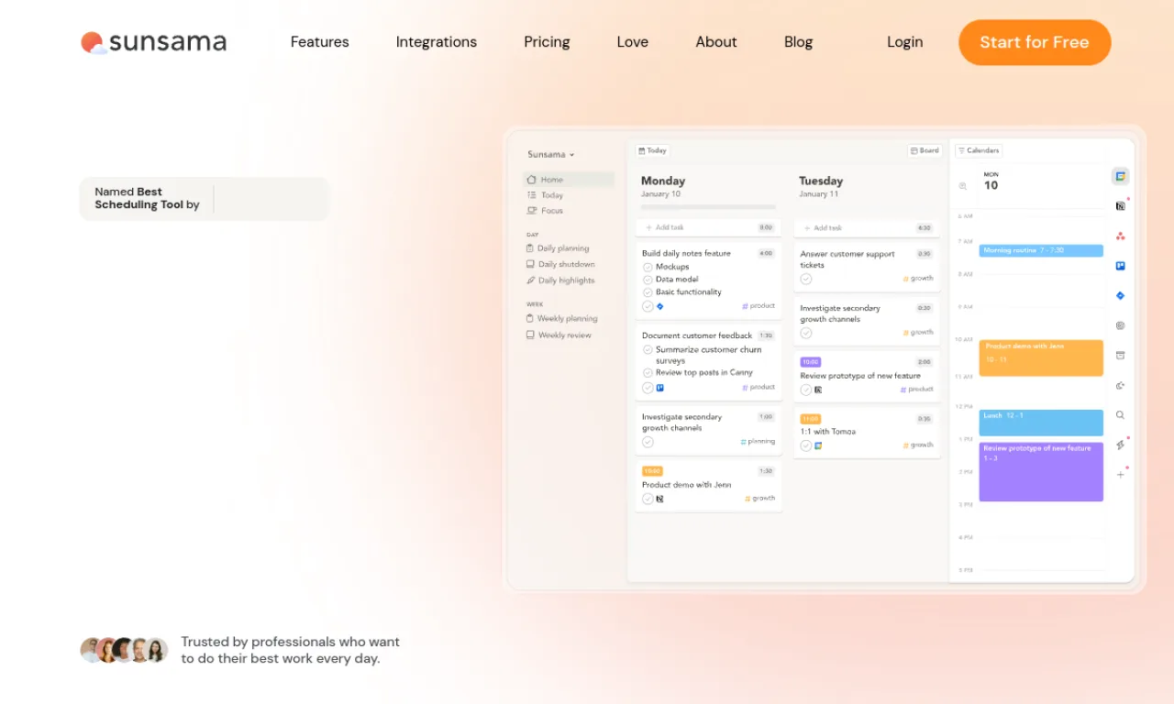Click the 4:00 time estimate on Build daily notes

[x=766, y=253]
